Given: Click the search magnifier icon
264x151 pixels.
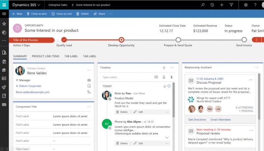Looking at the screenshot, I should [x=203, y=5].
